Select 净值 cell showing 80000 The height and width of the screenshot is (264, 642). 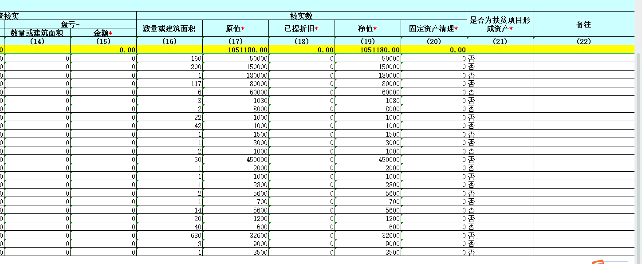(368, 83)
